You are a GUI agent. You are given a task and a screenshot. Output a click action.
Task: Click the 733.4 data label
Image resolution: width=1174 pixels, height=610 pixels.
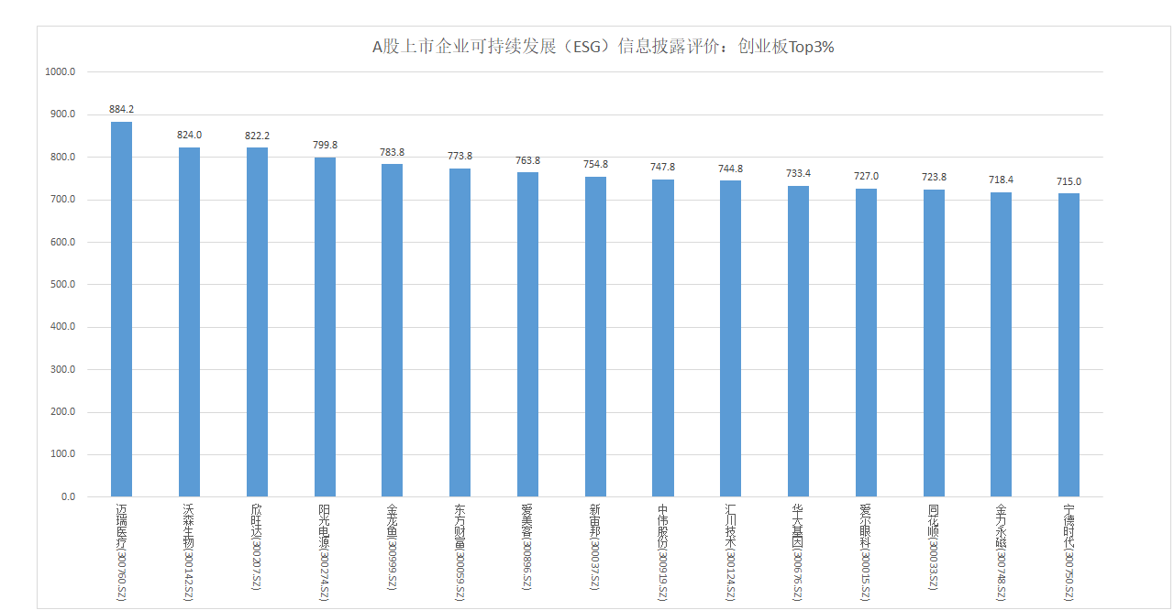pyautogui.click(x=799, y=173)
